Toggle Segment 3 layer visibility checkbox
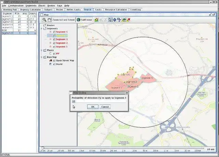 coord(54,39)
